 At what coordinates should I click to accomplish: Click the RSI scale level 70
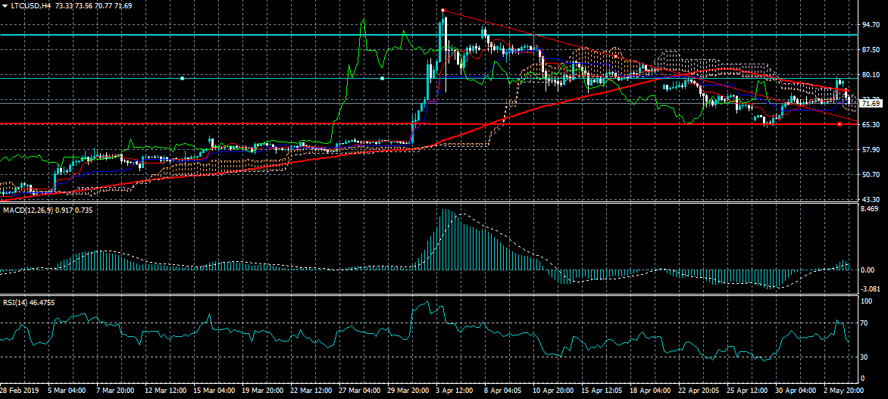click(x=865, y=323)
